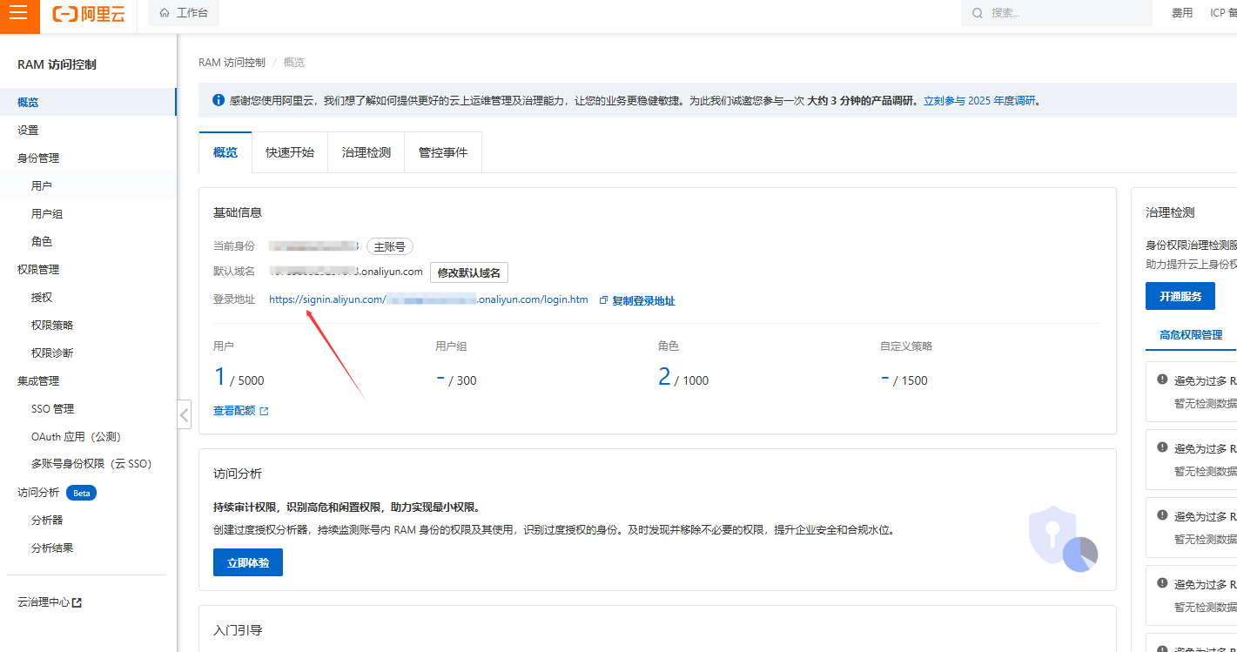The width and height of the screenshot is (1237, 652).
Task: Switch to the 快速开始 tab
Action: (290, 152)
